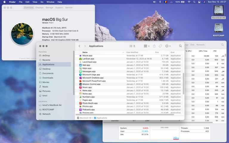The height and width of the screenshot is (143, 229).
Task: Open the Edit menu
Action: tap(27, 2)
